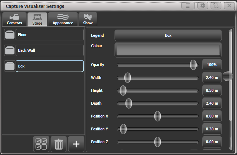Click the Position X value 0.00 m
Screen dimensions: 237x155
(212, 116)
